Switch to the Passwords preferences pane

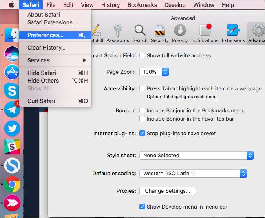coord(118,33)
